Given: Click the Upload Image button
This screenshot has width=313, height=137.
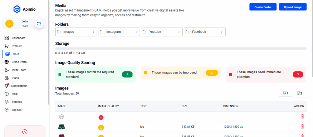Looking at the screenshot, I should tap(293, 7).
